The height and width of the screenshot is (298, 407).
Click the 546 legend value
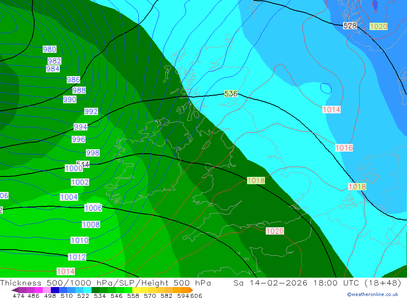[116, 296]
